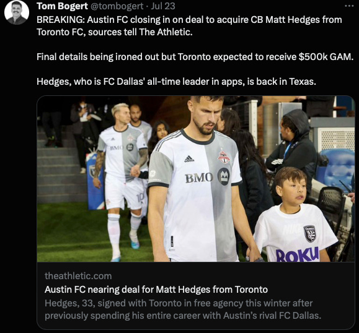Click the ROKU logo on the child's shirt
Image resolution: width=359 pixels, height=333 pixels.
pos(298,254)
